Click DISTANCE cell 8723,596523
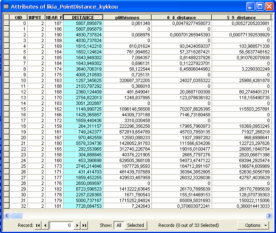This screenshot has height=233, width=276. click(x=83, y=189)
